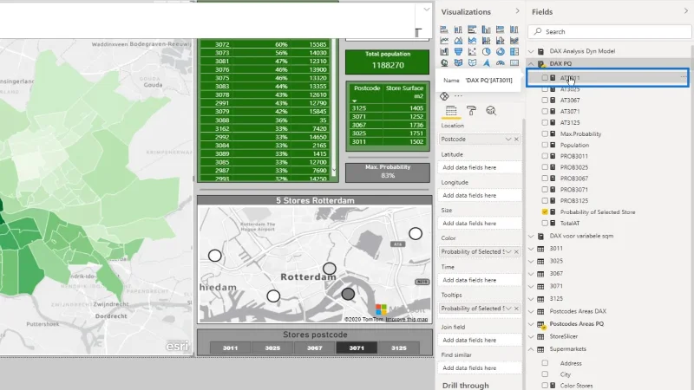Screen dimensions: 694x390
Task: Collapse the Fields pane
Action: (686, 11)
